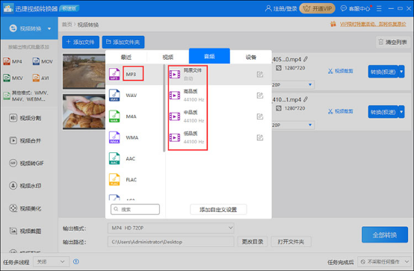
Task: Click the 开通VIP button
Action: (318, 9)
